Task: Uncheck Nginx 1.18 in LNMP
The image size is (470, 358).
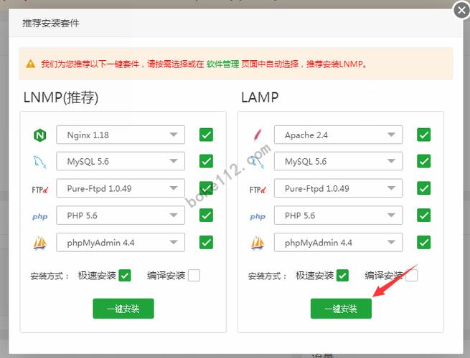Action: 206,135
